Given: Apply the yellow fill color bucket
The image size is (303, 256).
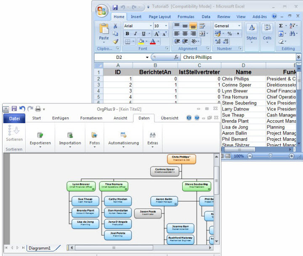Looking at the screenshot, I should tap(141, 41).
